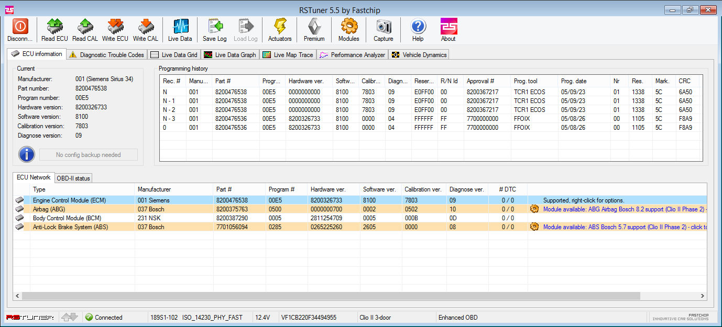
Task: Open the Actuators lightning icon
Action: (x=280, y=27)
